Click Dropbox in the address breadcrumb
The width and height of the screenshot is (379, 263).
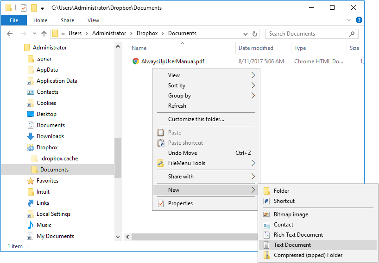coord(147,33)
